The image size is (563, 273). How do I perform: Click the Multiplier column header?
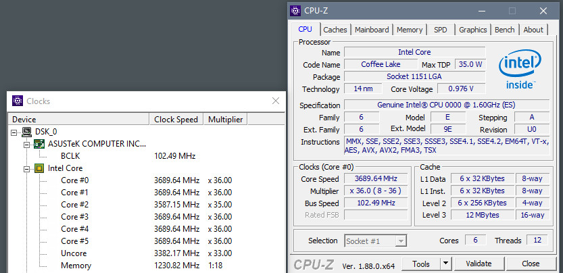(x=226, y=119)
